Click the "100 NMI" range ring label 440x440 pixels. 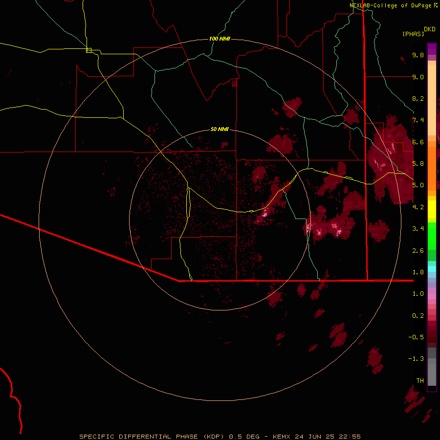pos(220,39)
